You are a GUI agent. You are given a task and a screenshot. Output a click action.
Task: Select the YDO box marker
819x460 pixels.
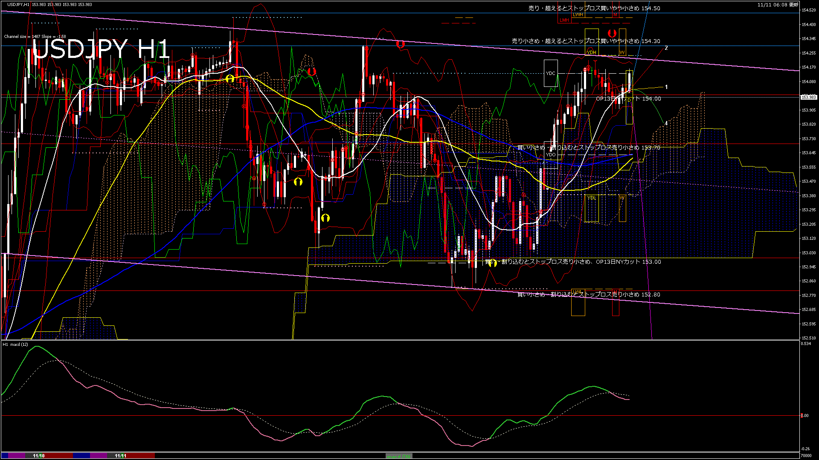click(551, 155)
